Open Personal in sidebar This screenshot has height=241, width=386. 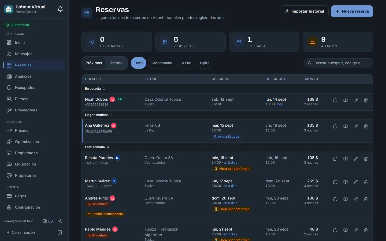[34, 99]
